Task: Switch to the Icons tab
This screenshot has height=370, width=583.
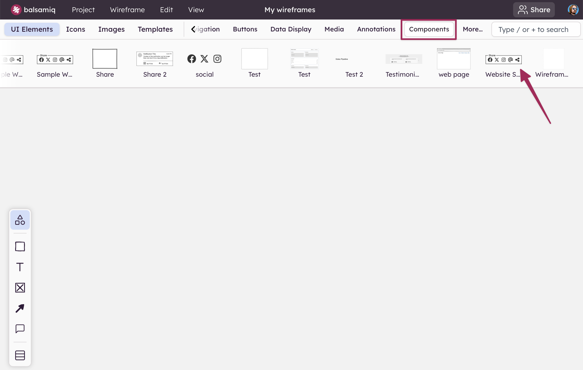Action: [76, 29]
